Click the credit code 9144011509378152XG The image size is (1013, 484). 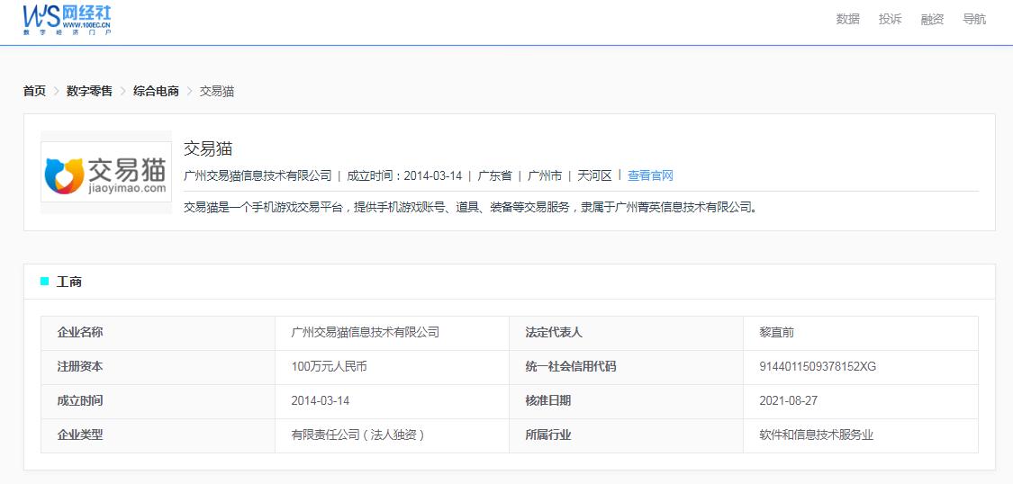pyautogui.click(x=818, y=367)
